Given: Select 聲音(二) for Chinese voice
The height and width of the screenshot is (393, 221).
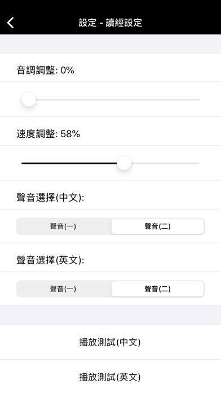Looking at the screenshot, I should coord(158,226).
